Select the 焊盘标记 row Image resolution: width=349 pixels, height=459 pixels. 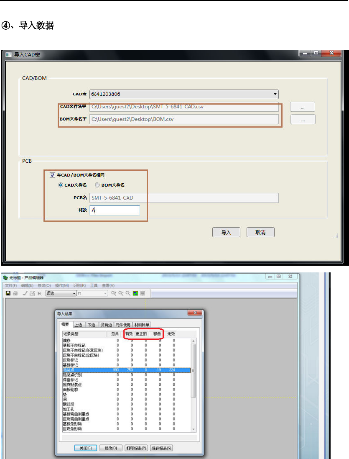pyautogui.click(x=126, y=380)
